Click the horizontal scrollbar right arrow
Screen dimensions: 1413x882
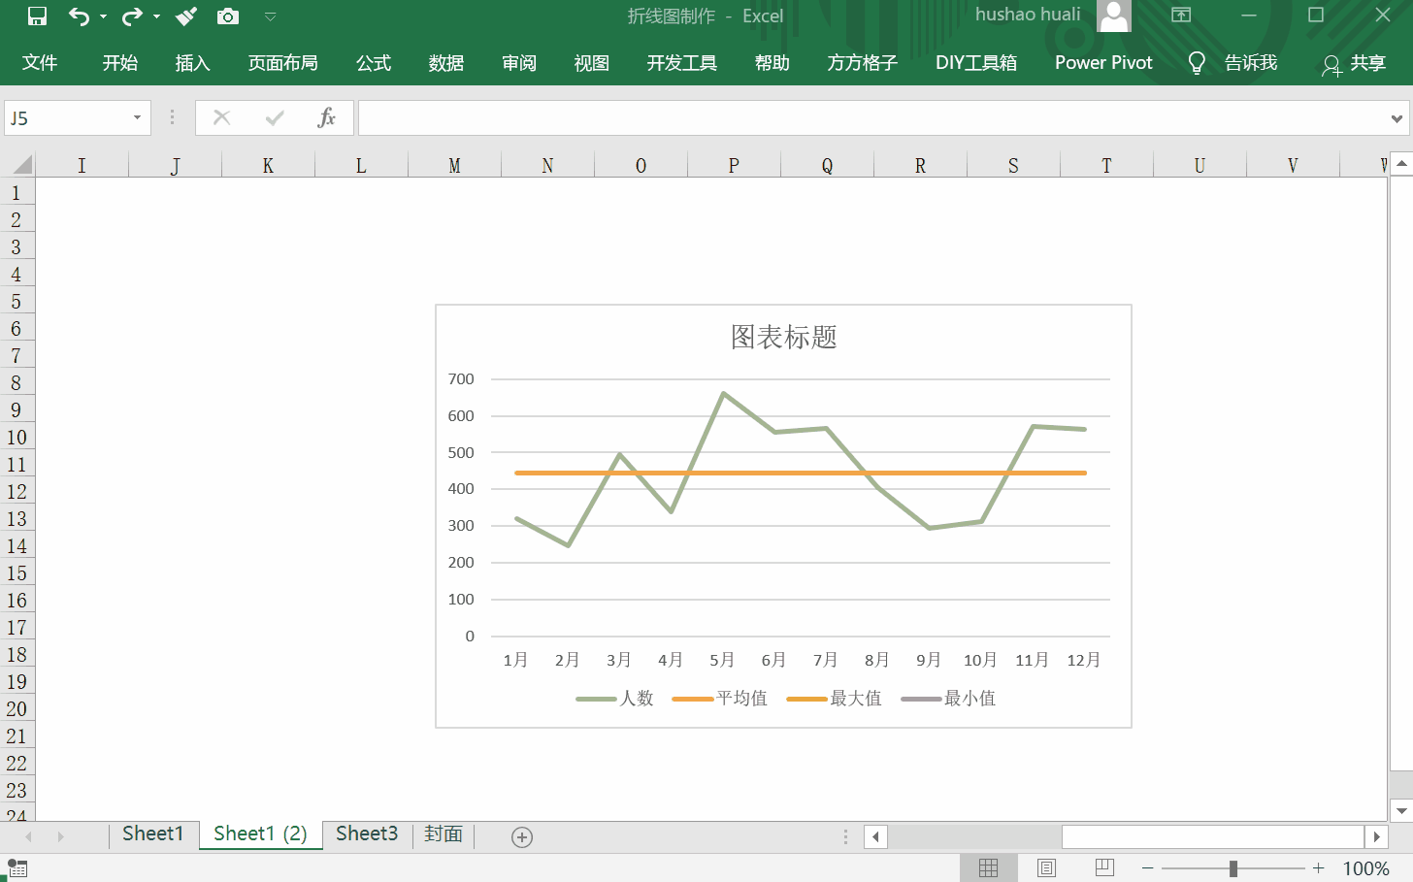pyautogui.click(x=1376, y=836)
